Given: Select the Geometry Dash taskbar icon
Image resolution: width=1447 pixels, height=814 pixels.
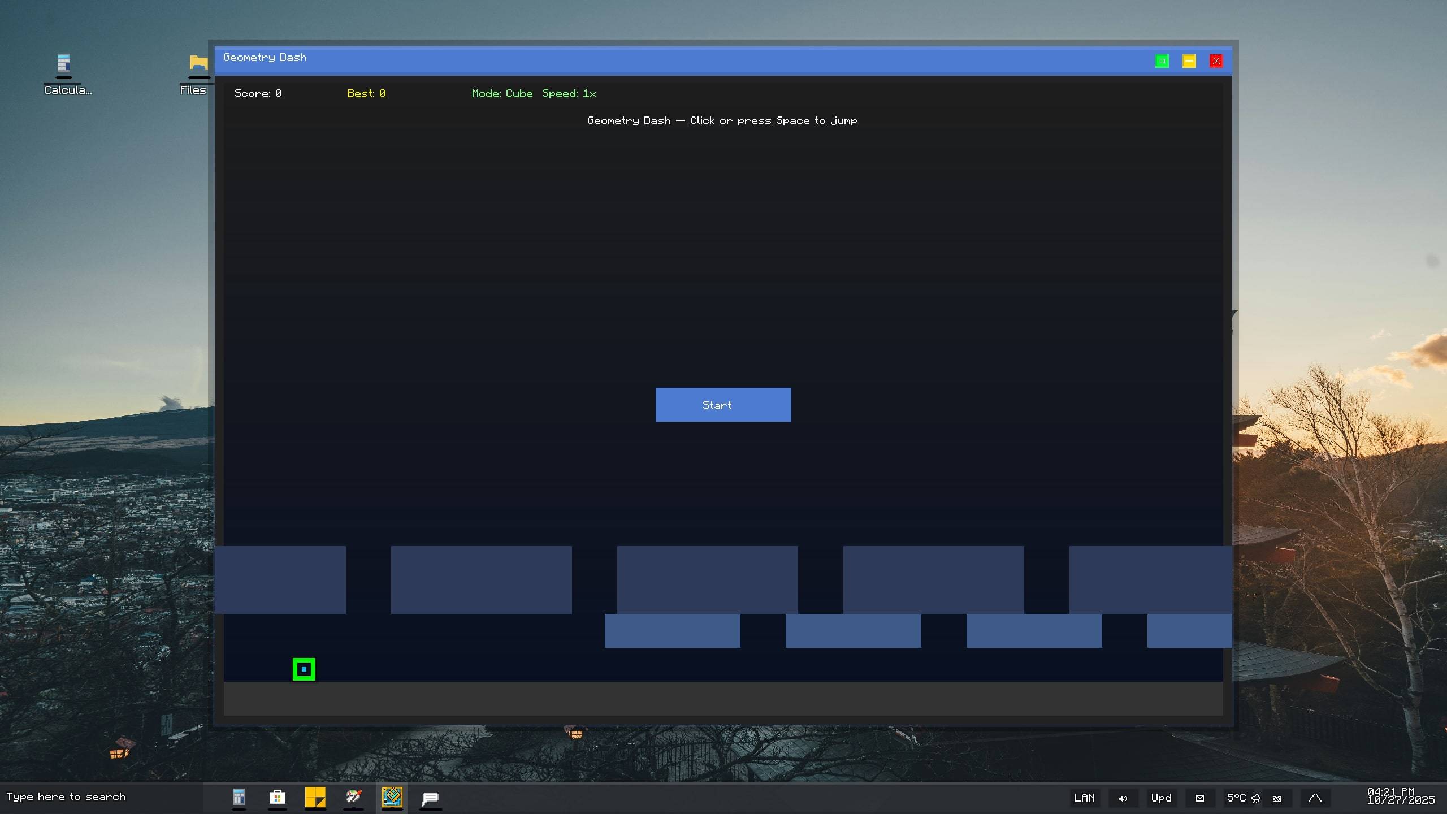Looking at the screenshot, I should click(x=392, y=798).
